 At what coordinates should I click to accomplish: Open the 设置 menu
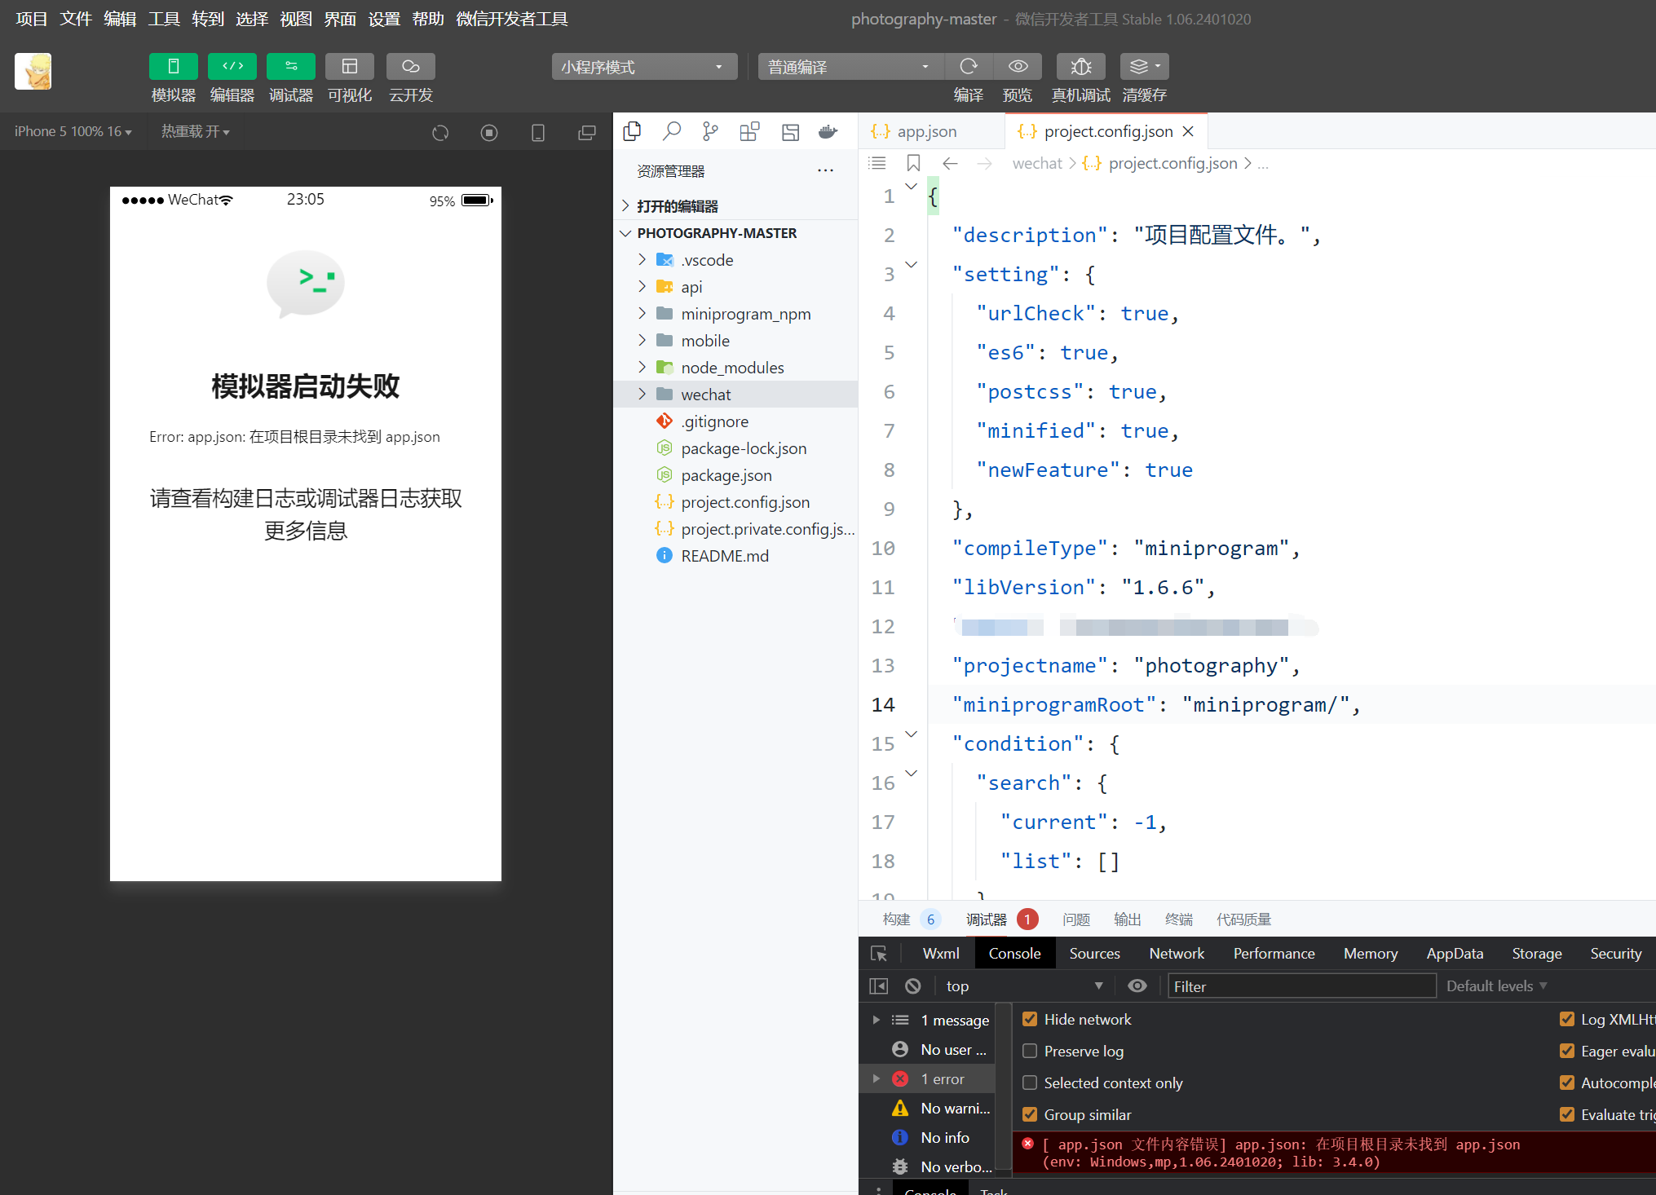pyautogui.click(x=384, y=19)
